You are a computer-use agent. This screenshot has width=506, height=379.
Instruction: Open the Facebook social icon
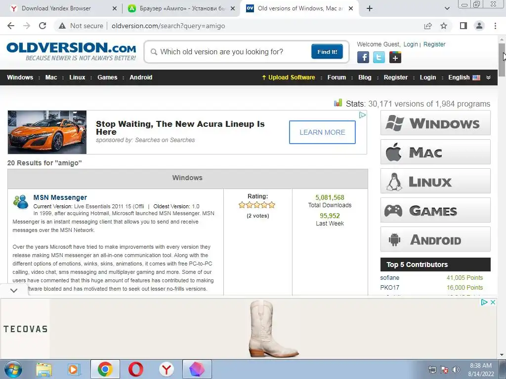363,57
